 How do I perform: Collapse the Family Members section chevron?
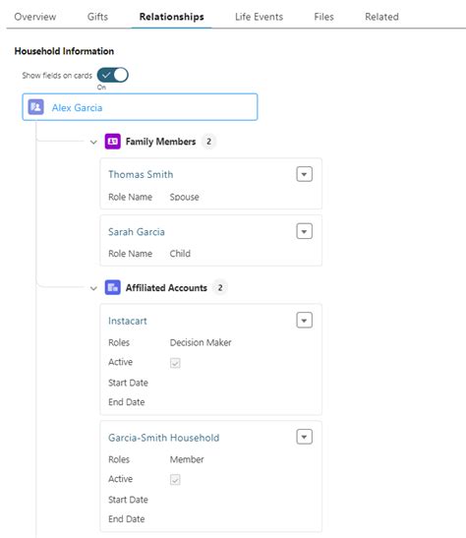point(93,142)
